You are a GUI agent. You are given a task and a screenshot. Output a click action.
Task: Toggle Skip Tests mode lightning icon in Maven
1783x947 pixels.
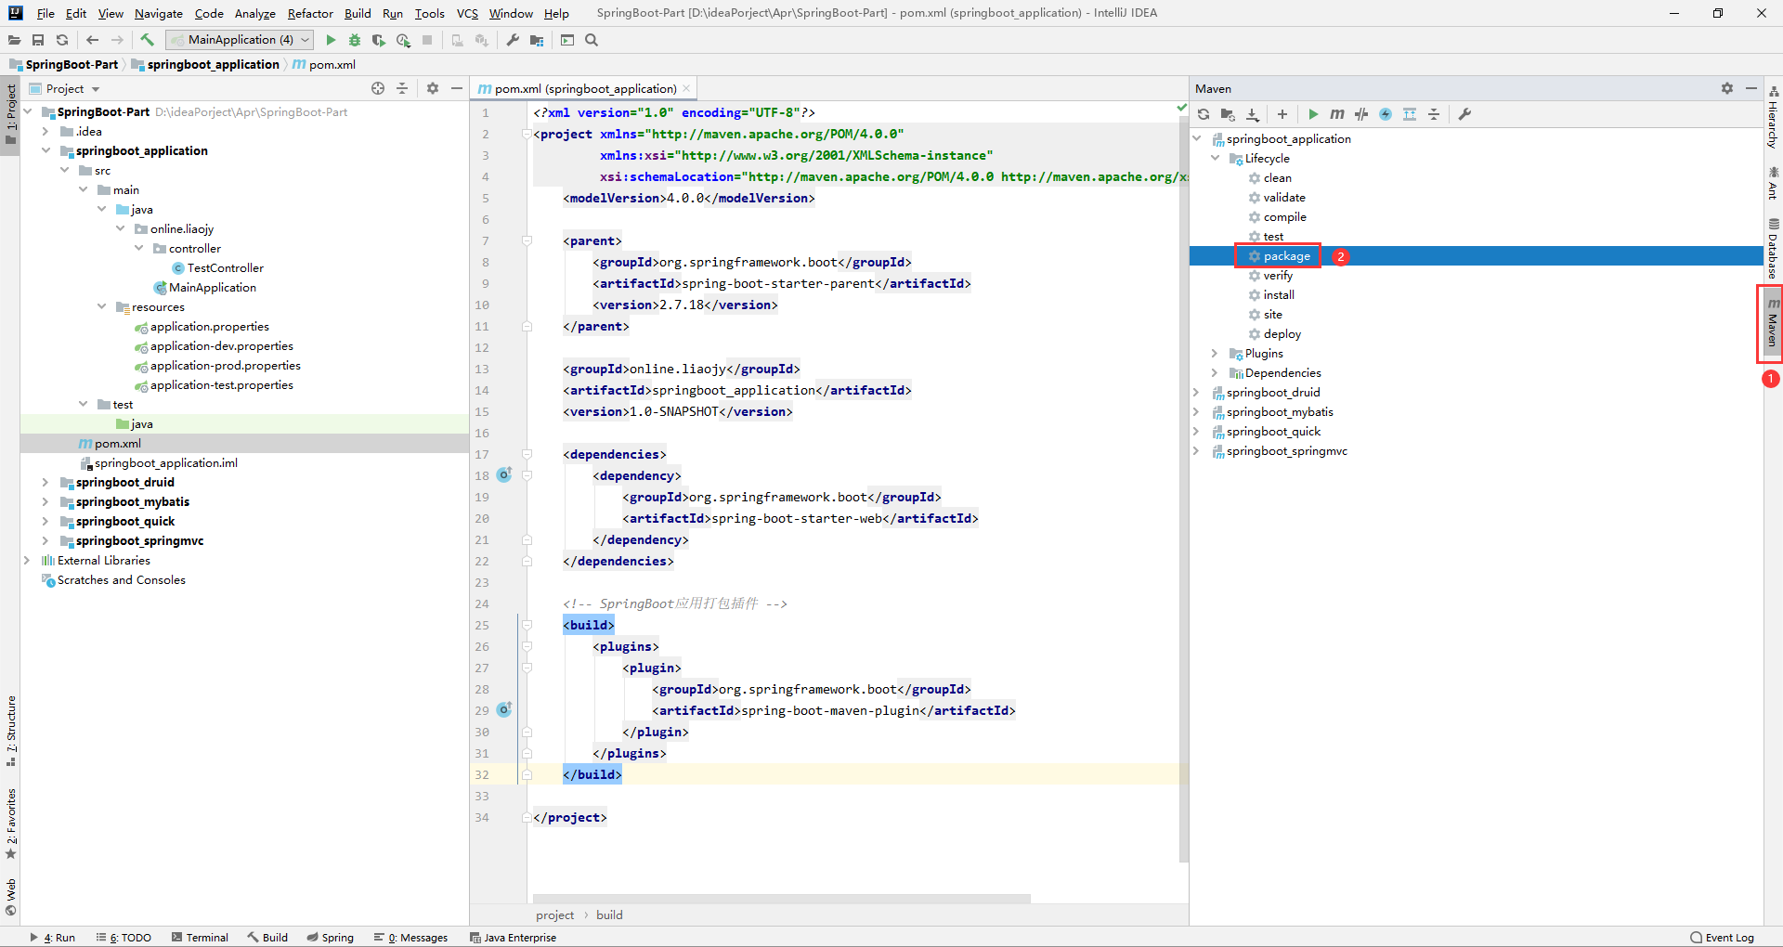(1386, 114)
